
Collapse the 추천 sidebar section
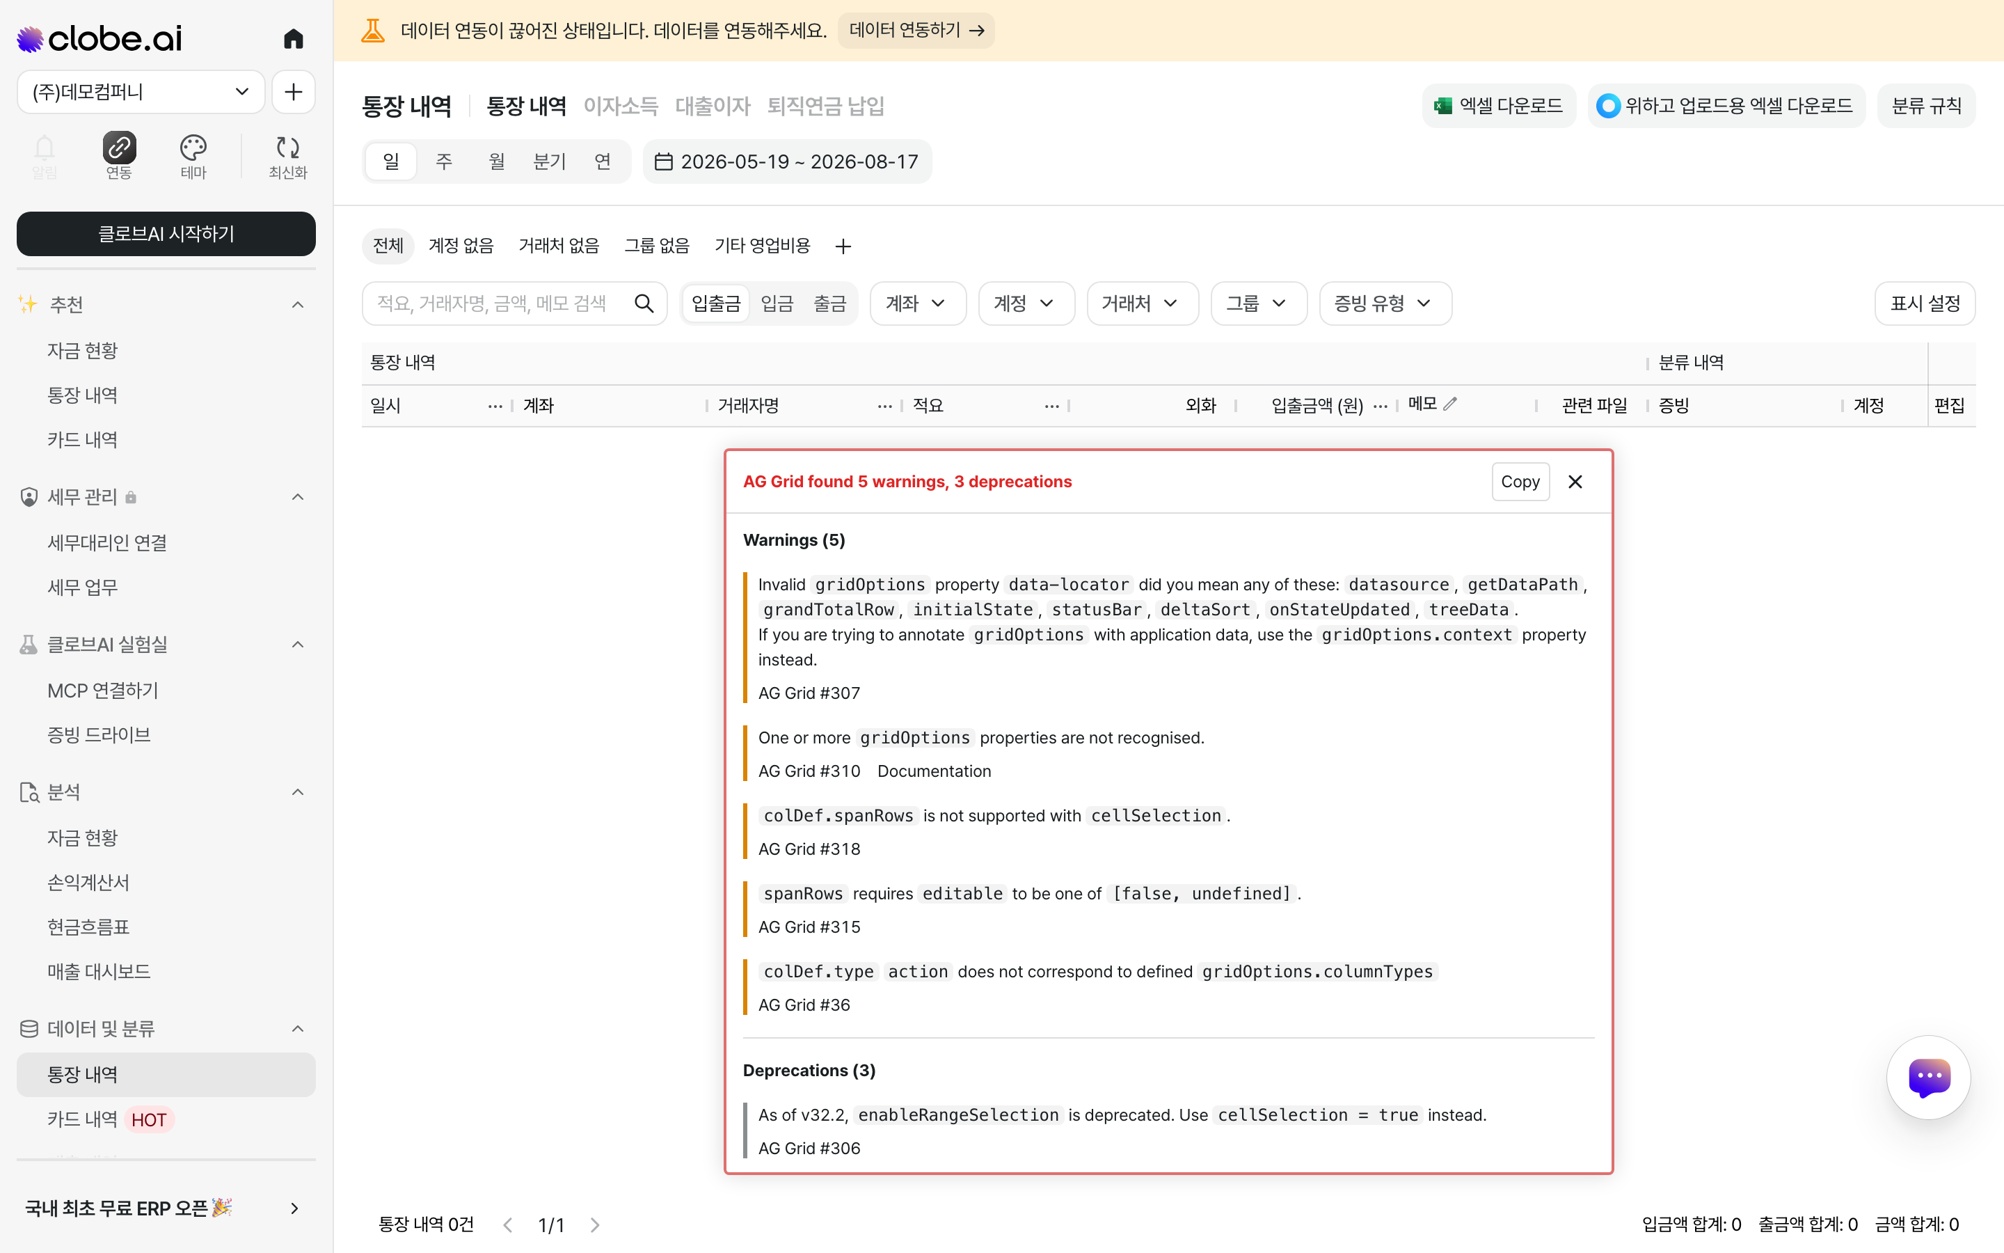click(298, 305)
